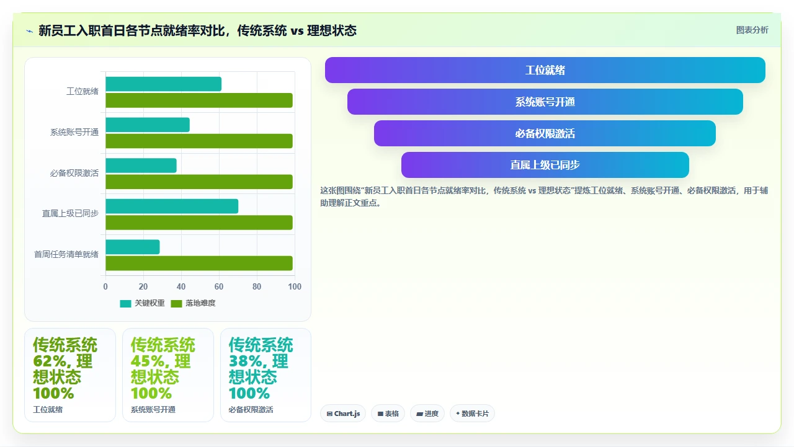The image size is (794, 447).
Task: Toggle the 落地难度 legend entry
Action: tap(193, 303)
